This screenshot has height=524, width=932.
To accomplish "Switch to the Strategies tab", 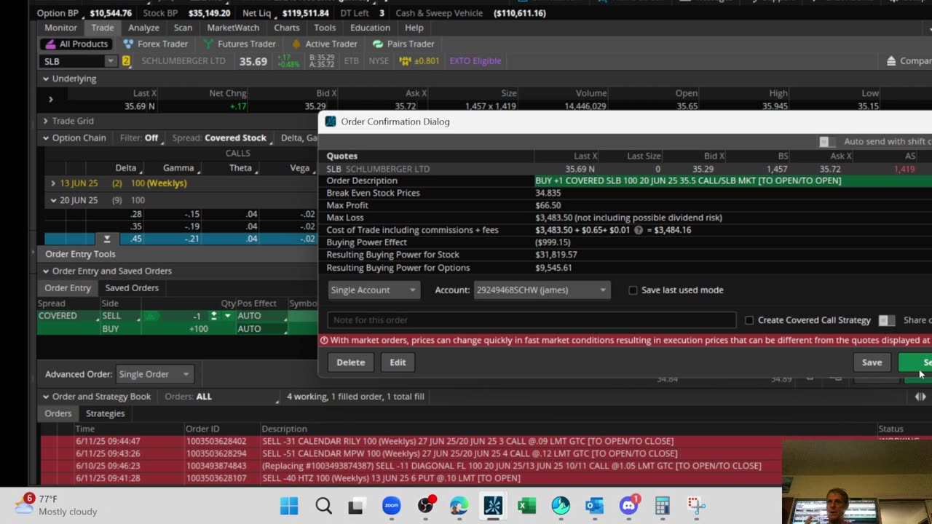I will tap(106, 413).
